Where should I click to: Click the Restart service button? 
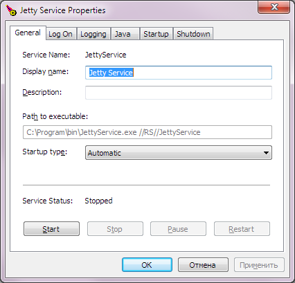point(242,229)
